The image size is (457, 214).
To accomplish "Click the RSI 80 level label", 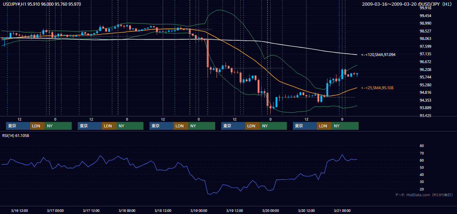I will pyautogui.click(x=422, y=146).
